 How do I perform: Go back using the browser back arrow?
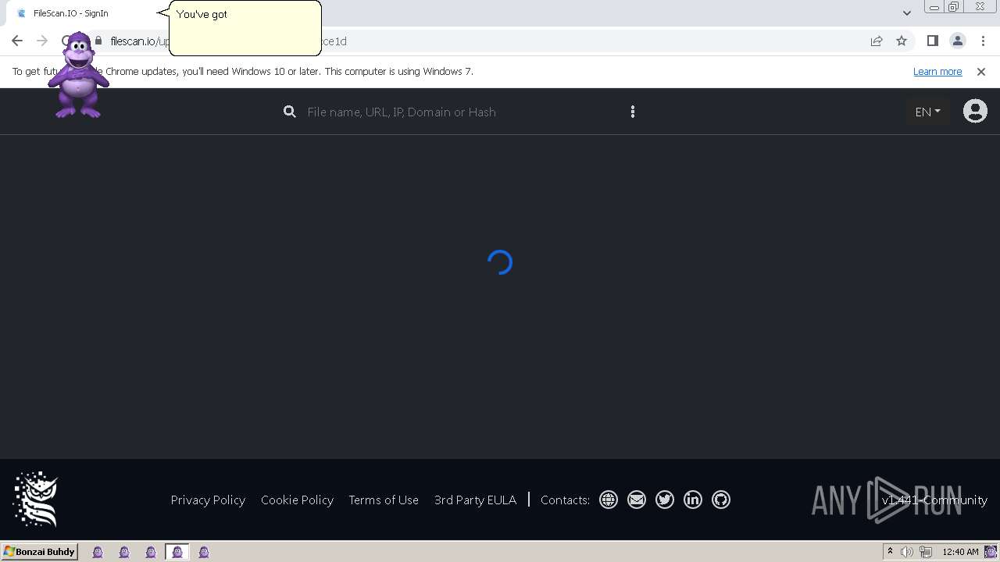click(x=17, y=41)
